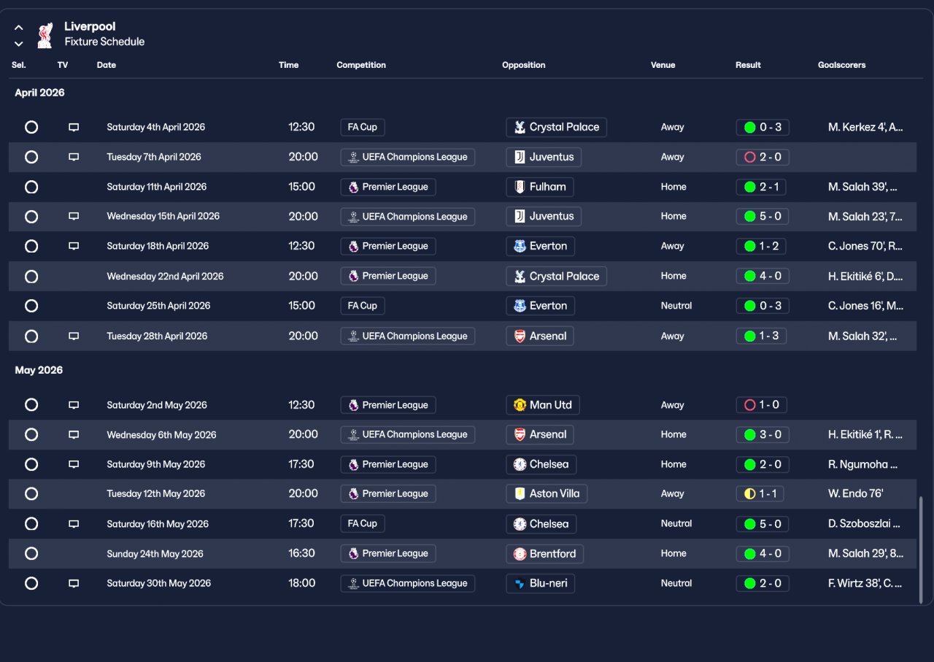Select the Saturday 4th April fixture radio
934x662 pixels.
point(31,127)
